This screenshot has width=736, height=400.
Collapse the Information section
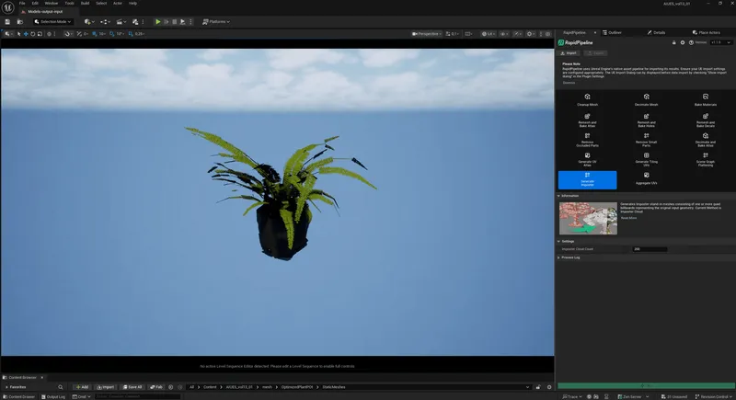pyautogui.click(x=570, y=195)
